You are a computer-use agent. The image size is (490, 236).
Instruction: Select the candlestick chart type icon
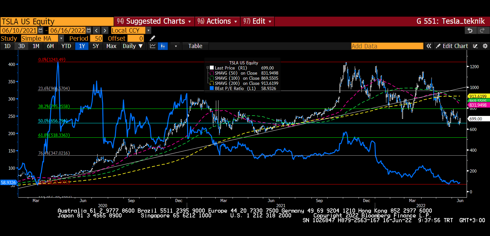point(163,46)
